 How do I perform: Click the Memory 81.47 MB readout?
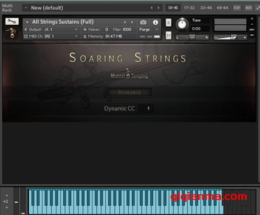coord(114,36)
